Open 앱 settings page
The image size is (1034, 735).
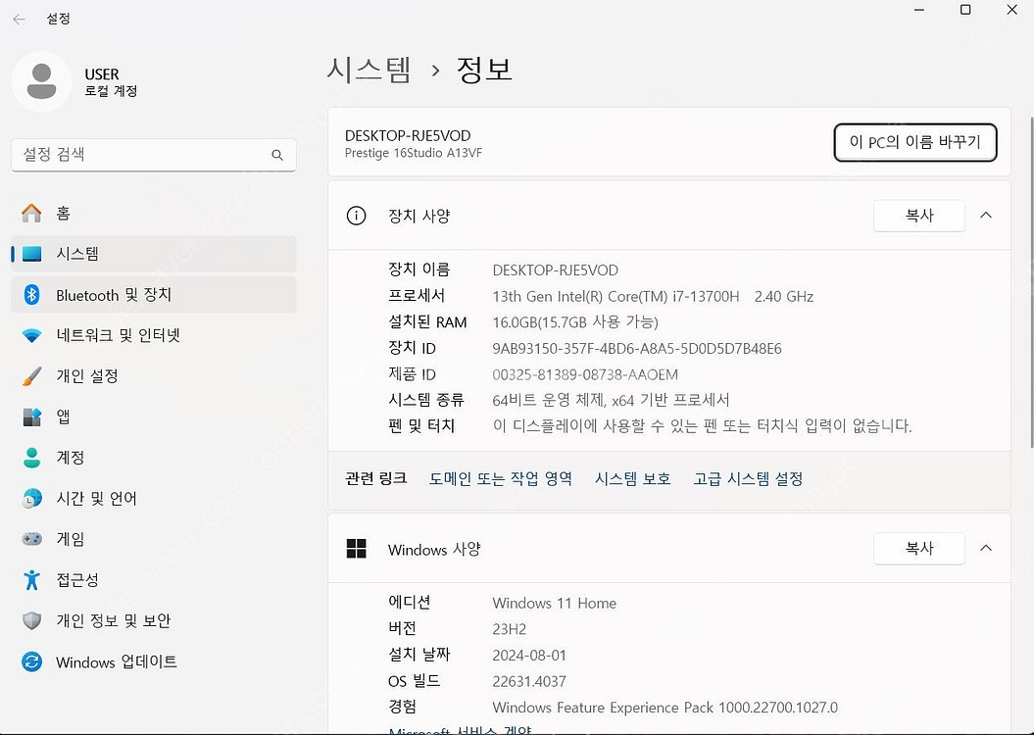(x=154, y=417)
